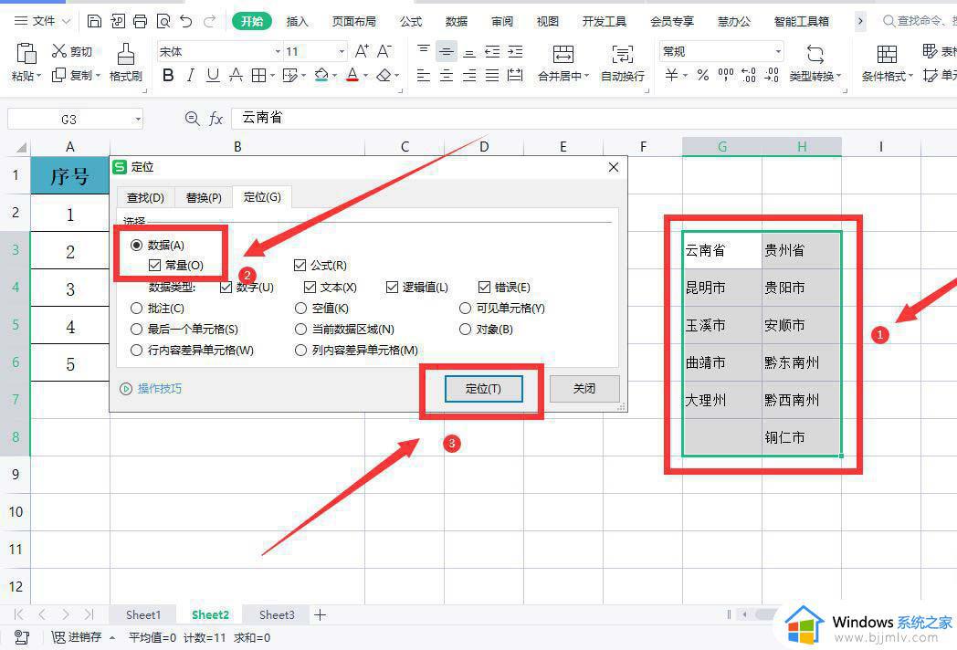Open the fill color dropdown arrow
957x650 pixels.
(x=334, y=76)
